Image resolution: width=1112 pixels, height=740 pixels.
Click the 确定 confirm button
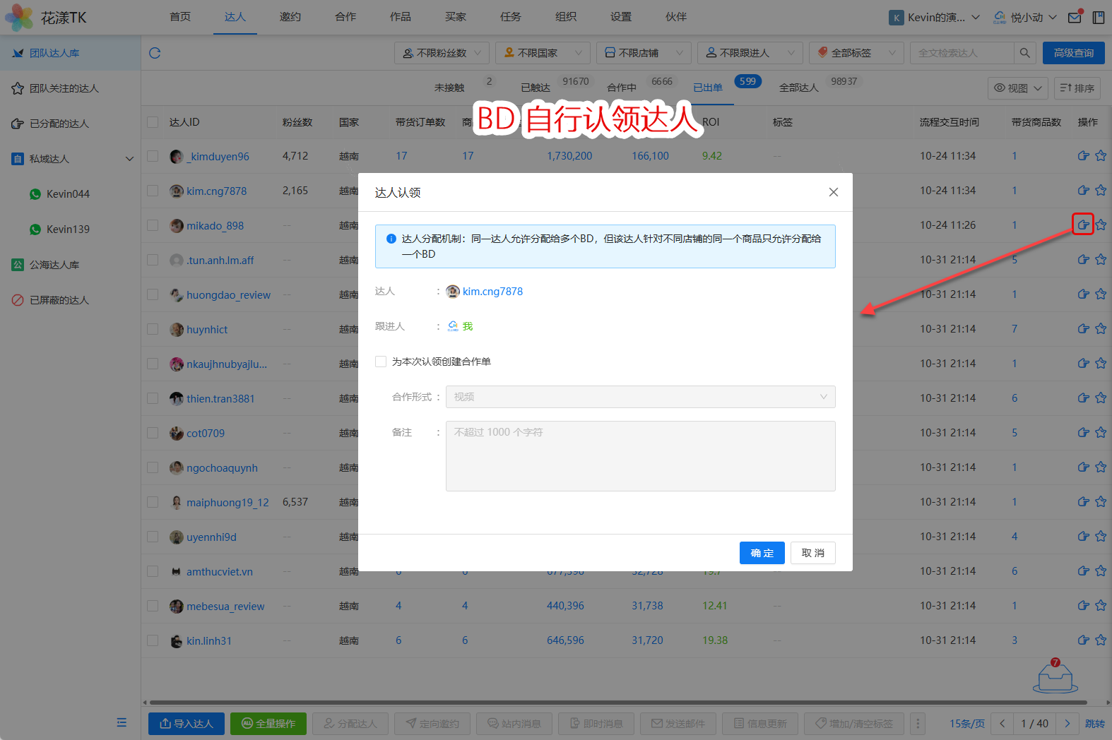pyautogui.click(x=762, y=553)
